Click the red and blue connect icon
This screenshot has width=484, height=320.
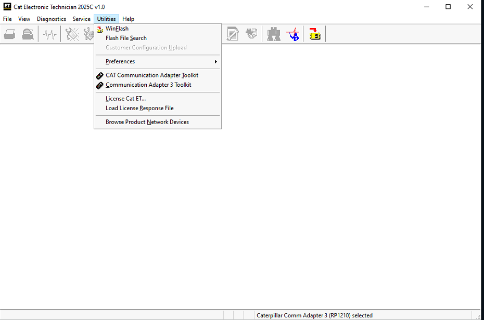pos(292,34)
